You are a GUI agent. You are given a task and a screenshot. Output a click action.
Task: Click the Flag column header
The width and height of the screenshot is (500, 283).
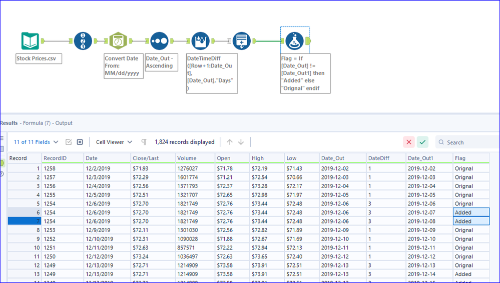(471, 158)
